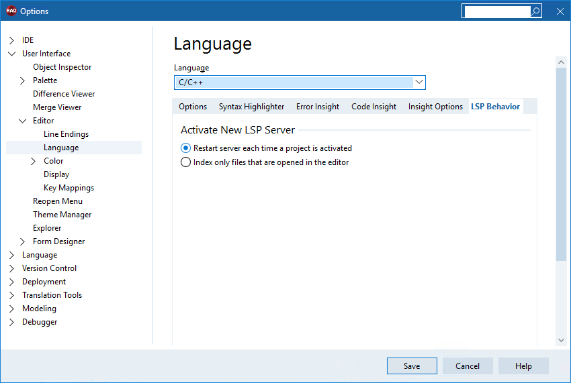The height and width of the screenshot is (383, 571).
Task: Expand the Debugger tree node
Action: 11,322
